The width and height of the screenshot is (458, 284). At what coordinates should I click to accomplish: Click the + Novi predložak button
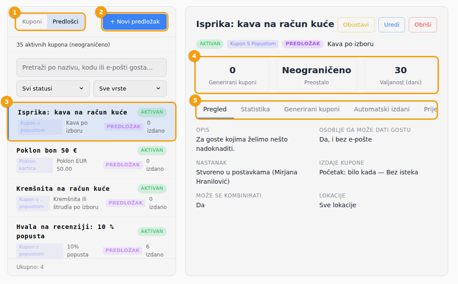[135, 22]
